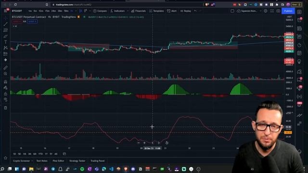Viewport: 308px width, 173px height.
Task: Open the ideas lightbulb icon in right sidebar
Action: pyautogui.click(x=299, y=62)
